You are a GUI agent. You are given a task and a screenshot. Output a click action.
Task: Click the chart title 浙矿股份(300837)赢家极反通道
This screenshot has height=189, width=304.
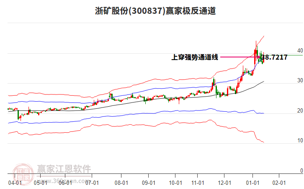click(x=155, y=10)
